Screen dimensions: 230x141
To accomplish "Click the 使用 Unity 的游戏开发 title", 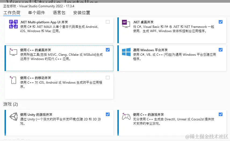I will [x=36, y=115].
